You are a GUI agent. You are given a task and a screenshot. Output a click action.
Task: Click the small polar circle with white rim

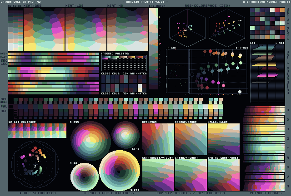pos(84,176)
